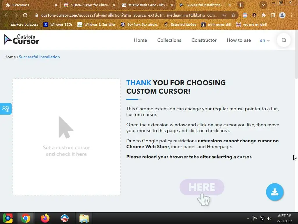Open the avatar face extension icon
Image resolution: width=298 pixels, height=224 pixels.
click(x=254, y=15)
